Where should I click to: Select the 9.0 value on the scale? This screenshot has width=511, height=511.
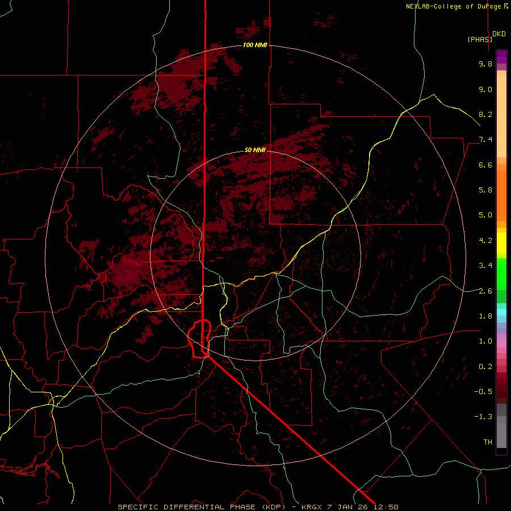tap(485, 89)
